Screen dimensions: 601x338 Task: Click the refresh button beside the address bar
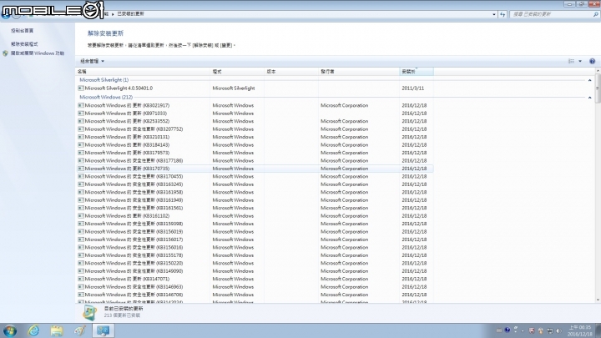(503, 14)
